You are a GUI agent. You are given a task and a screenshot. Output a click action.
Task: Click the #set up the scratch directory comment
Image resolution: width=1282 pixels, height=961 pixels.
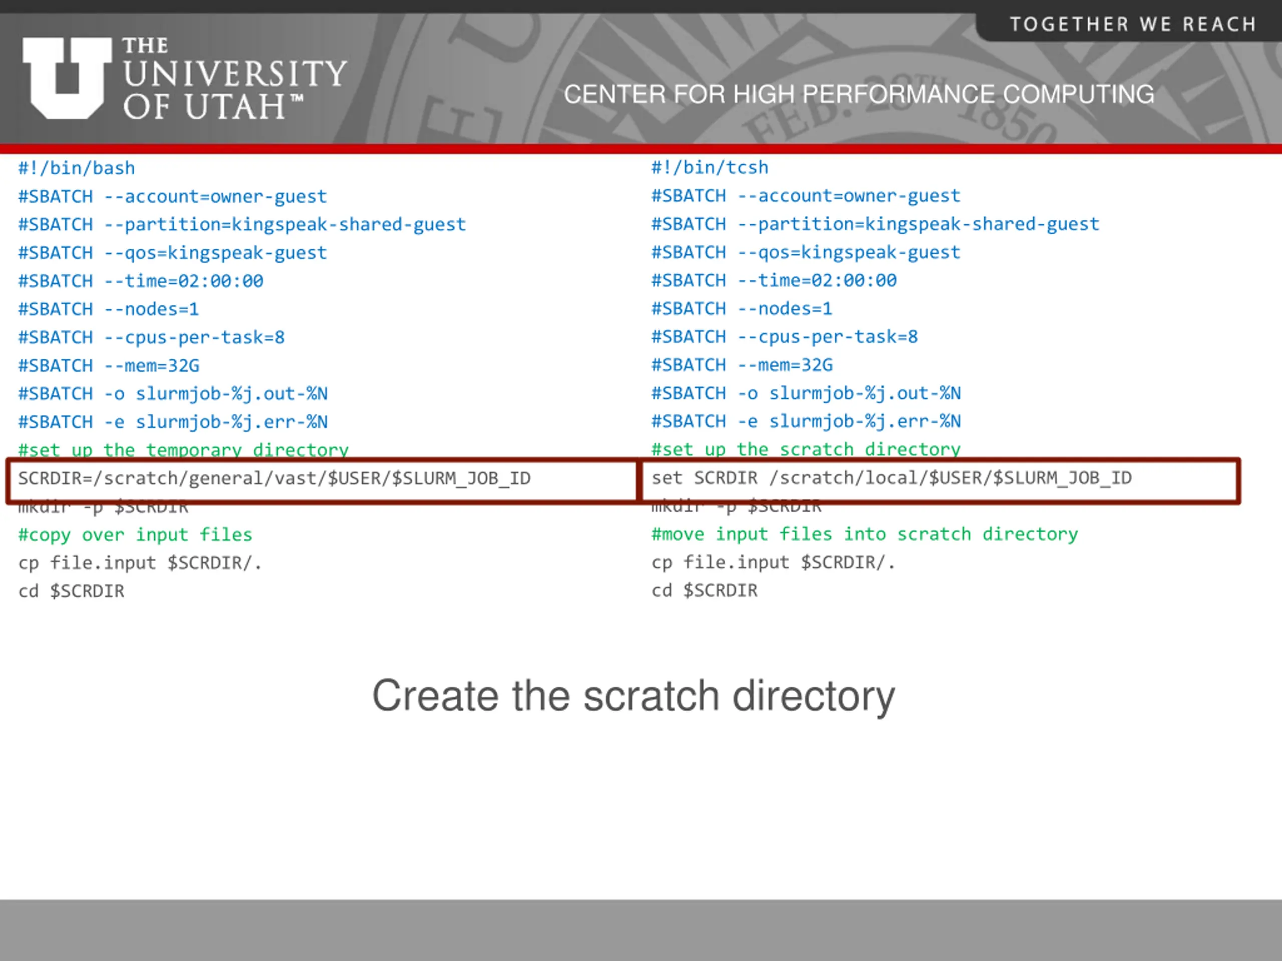pyautogui.click(x=806, y=449)
